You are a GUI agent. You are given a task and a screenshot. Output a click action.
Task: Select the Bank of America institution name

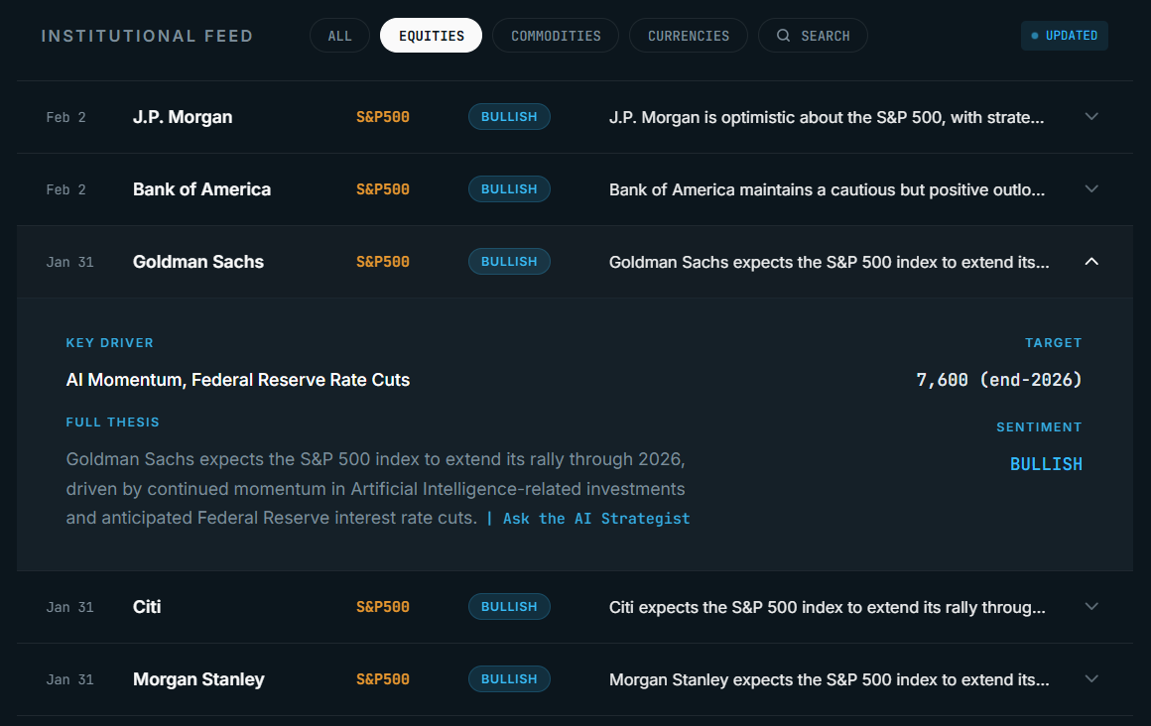pyautogui.click(x=201, y=189)
